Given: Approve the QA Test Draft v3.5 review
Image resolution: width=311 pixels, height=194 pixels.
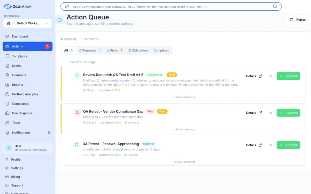Looking at the screenshot, I should (288, 76).
